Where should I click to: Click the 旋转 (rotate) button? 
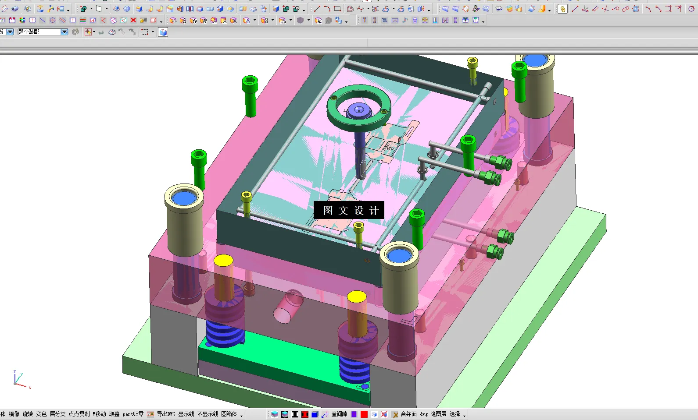28,414
